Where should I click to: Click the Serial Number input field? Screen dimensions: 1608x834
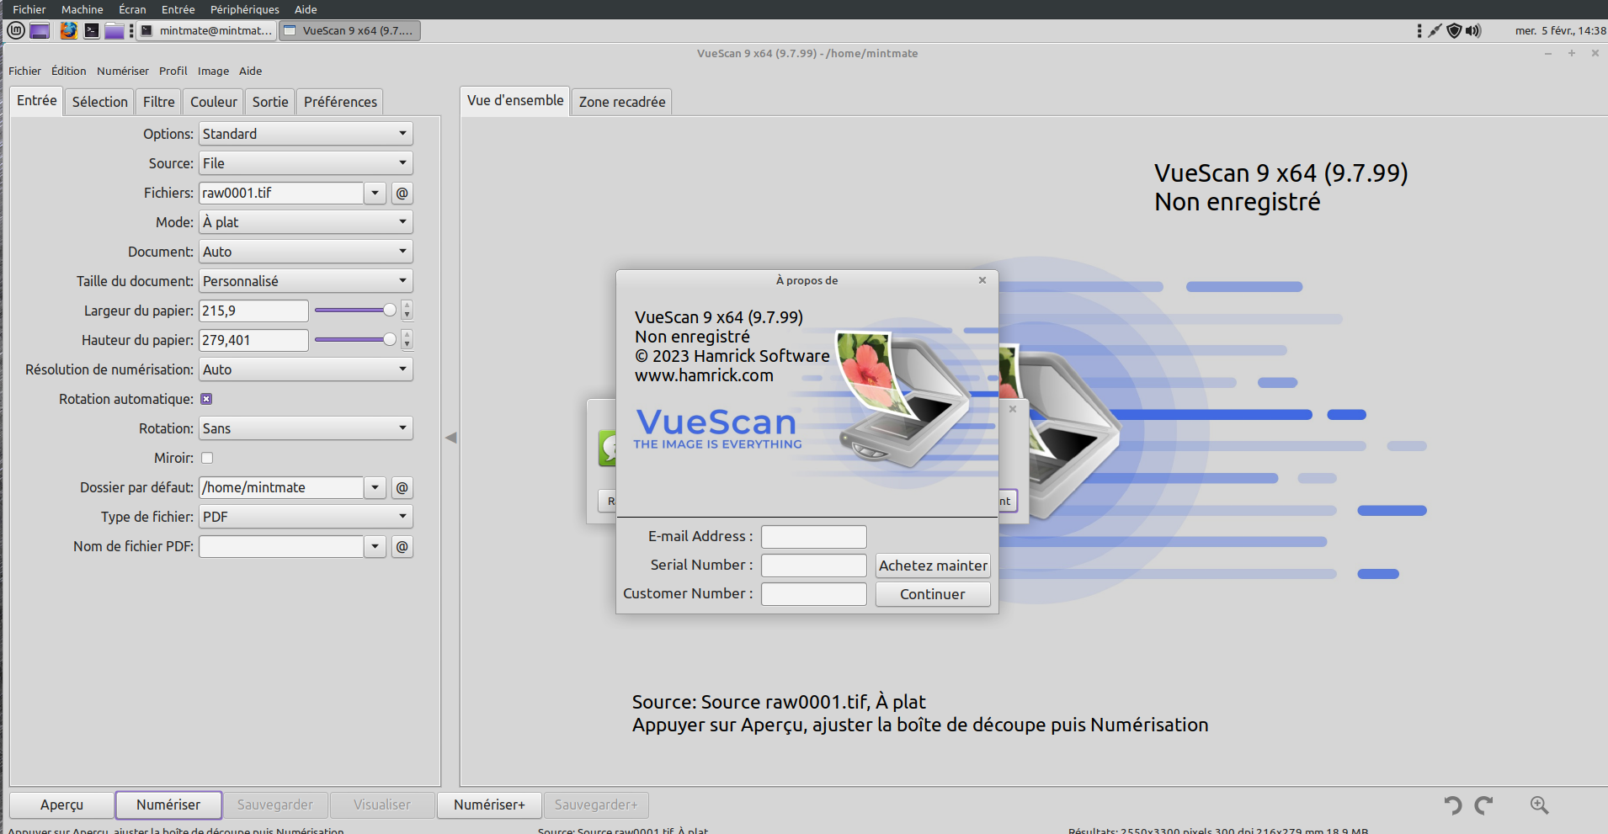pyautogui.click(x=813, y=566)
